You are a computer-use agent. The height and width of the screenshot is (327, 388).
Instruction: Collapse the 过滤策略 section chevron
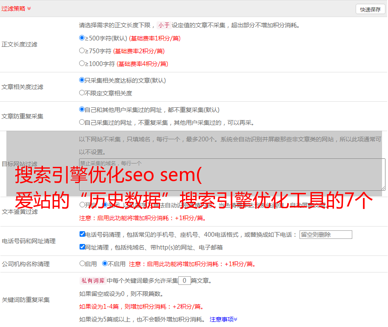(x=29, y=9)
